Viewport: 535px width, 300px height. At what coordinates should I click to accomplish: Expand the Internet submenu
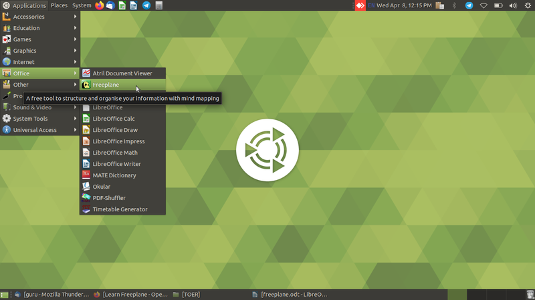[40, 62]
